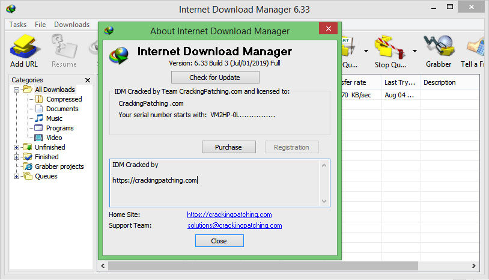Click the Tell a Friend icon

pyautogui.click(x=476, y=47)
